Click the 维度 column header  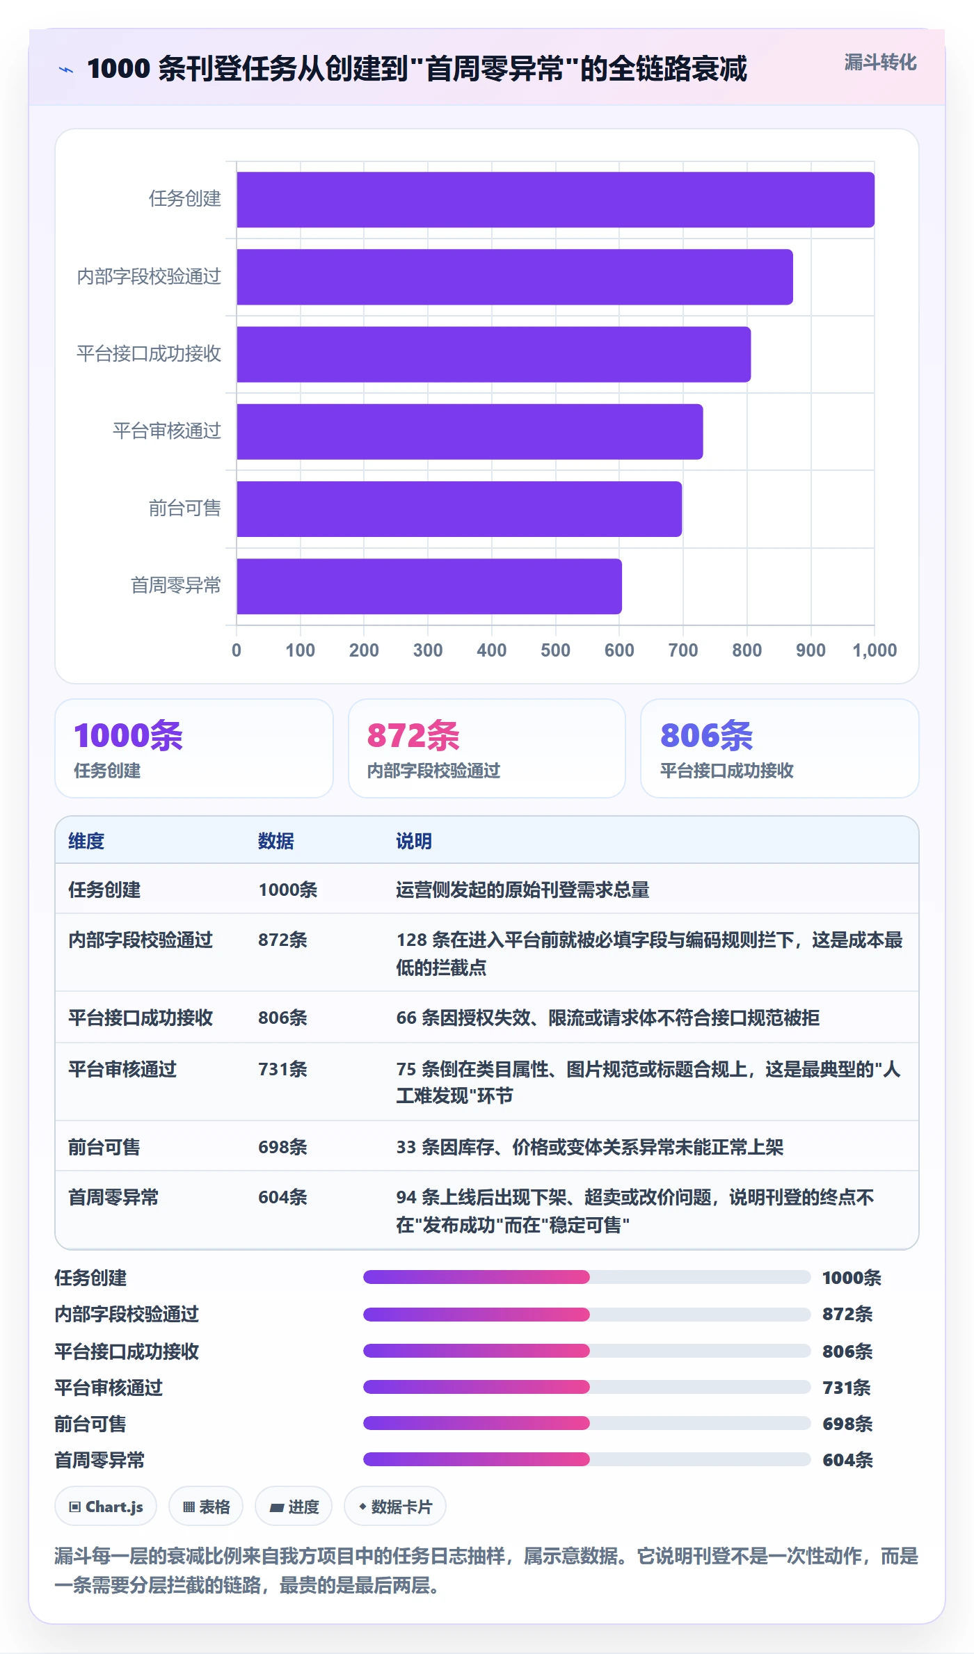pyautogui.click(x=86, y=841)
